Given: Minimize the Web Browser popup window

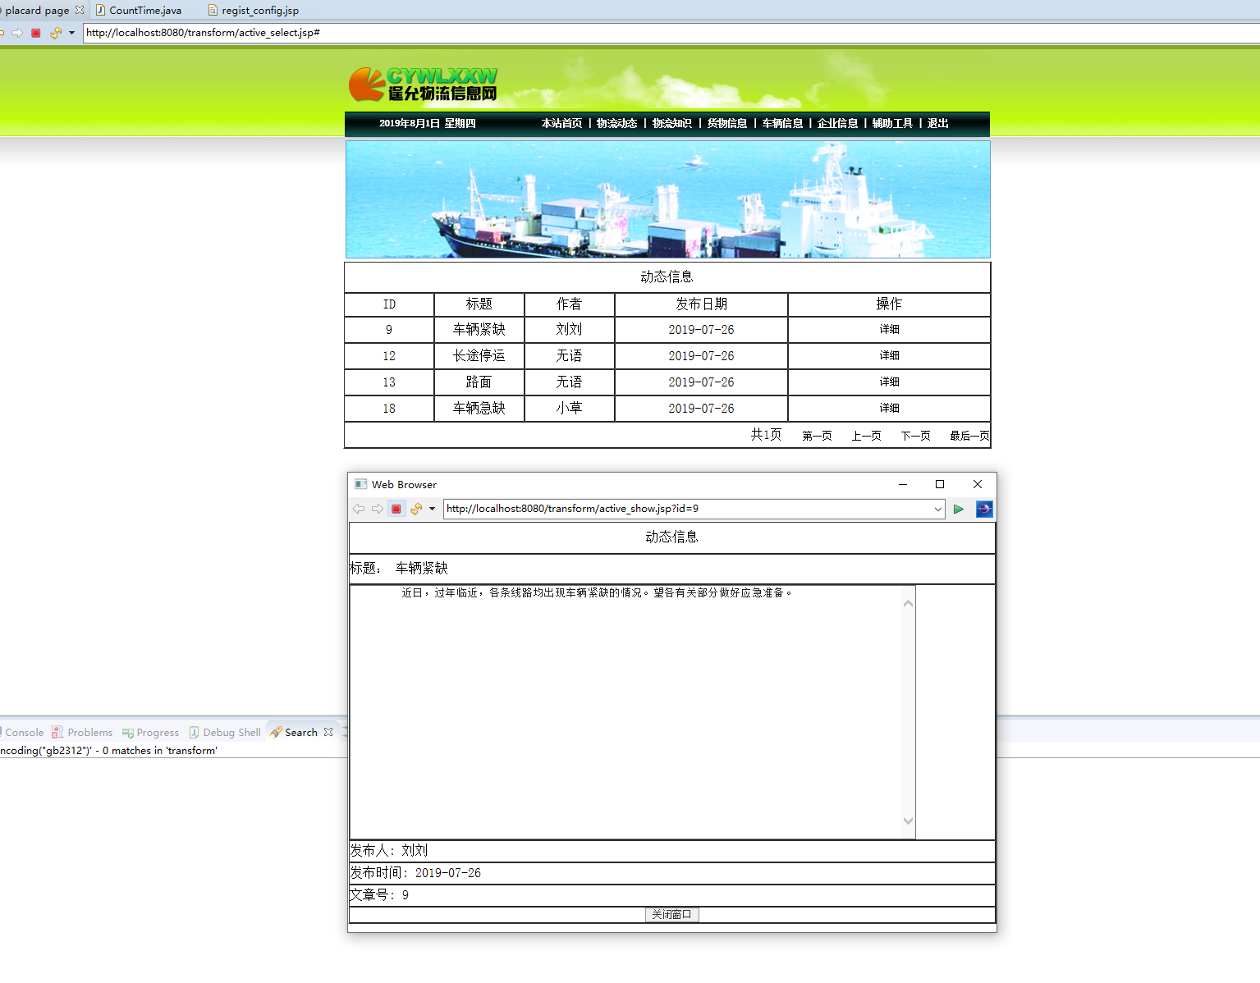Looking at the screenshot, I should (903, 484).
